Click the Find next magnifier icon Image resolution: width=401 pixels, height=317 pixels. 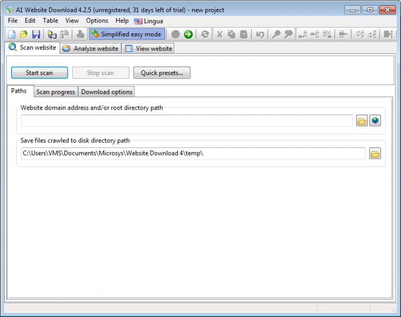click(x=288, y=34)
